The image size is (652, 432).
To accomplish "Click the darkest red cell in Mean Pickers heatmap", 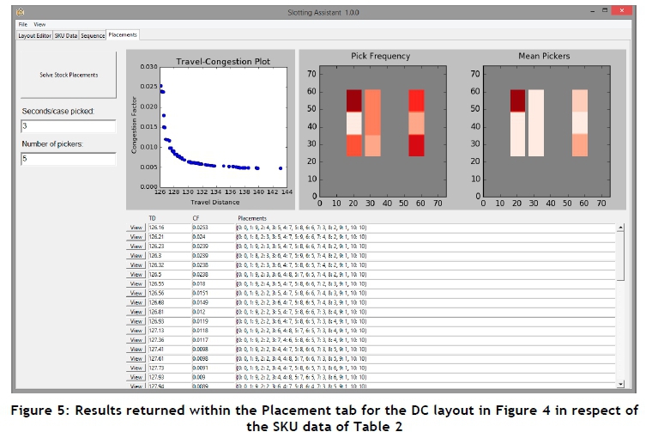I will 517,100.
